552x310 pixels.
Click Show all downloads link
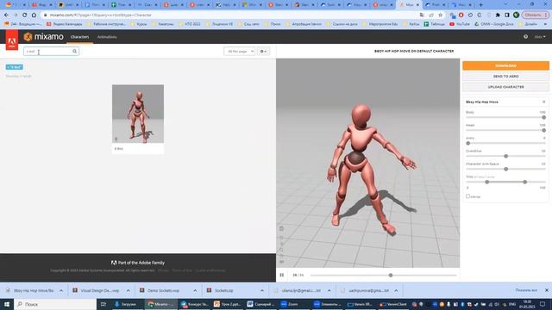(x=526, y=290)
